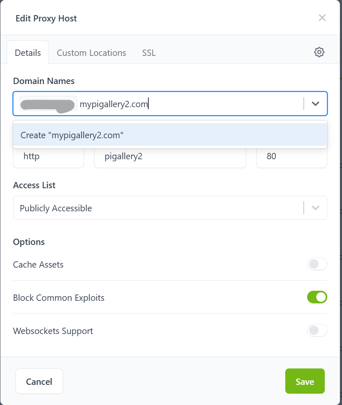Screen dimensions: 342x405
Task: Save the proxy host changes
Action: [x=305, y=381]
